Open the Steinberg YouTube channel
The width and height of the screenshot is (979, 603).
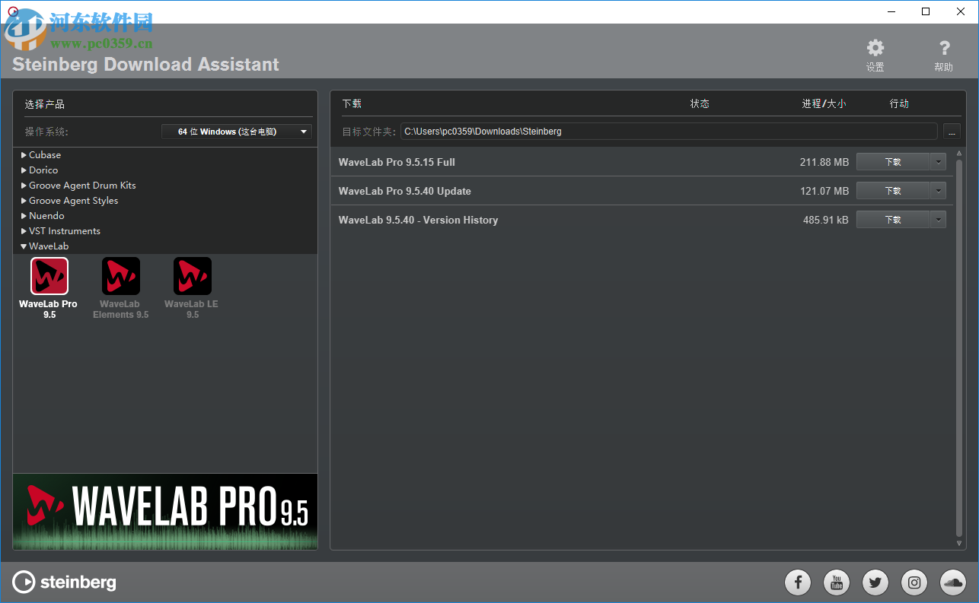[x=836, y=582]
